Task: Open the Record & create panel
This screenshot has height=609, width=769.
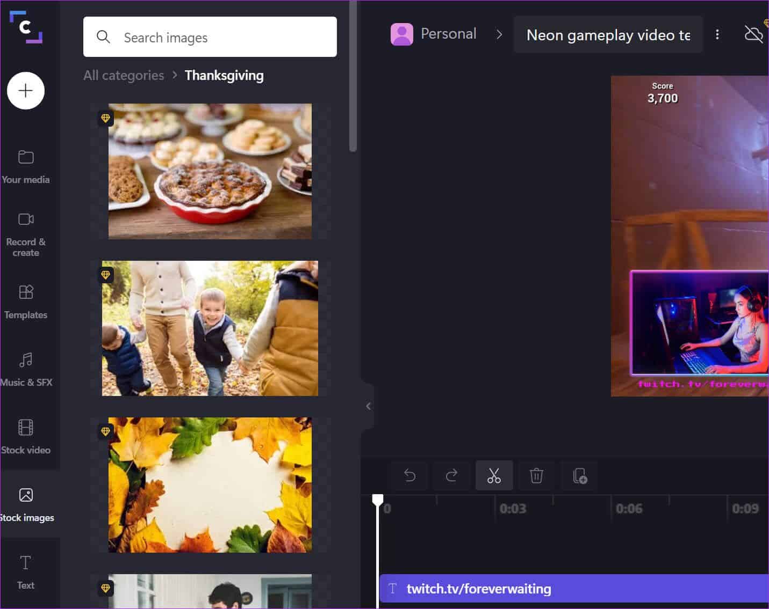Action: click(26, 235)
